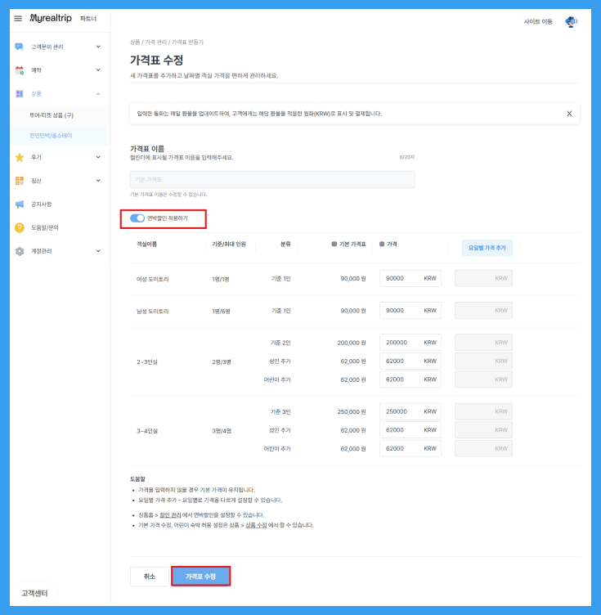The width and height of the screenshot is (601, 615).
Task: Click the hamburger menu icon
Action: click(18, 18)
